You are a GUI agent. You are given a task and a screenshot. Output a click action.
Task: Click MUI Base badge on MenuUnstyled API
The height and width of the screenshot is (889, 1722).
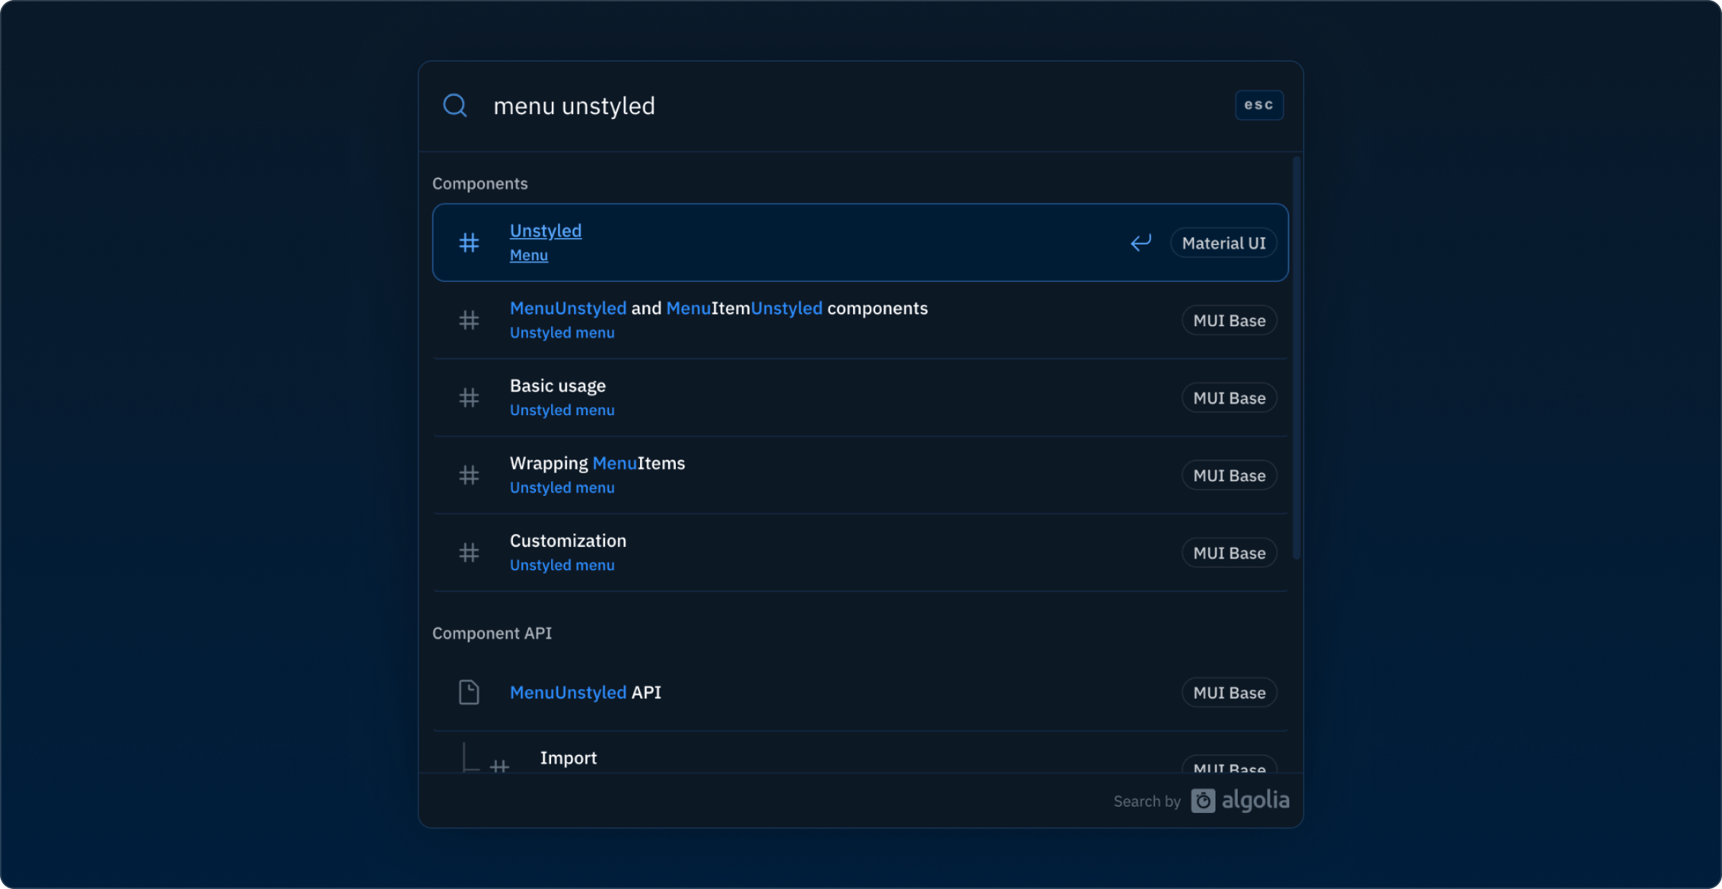click(1228, 692)
